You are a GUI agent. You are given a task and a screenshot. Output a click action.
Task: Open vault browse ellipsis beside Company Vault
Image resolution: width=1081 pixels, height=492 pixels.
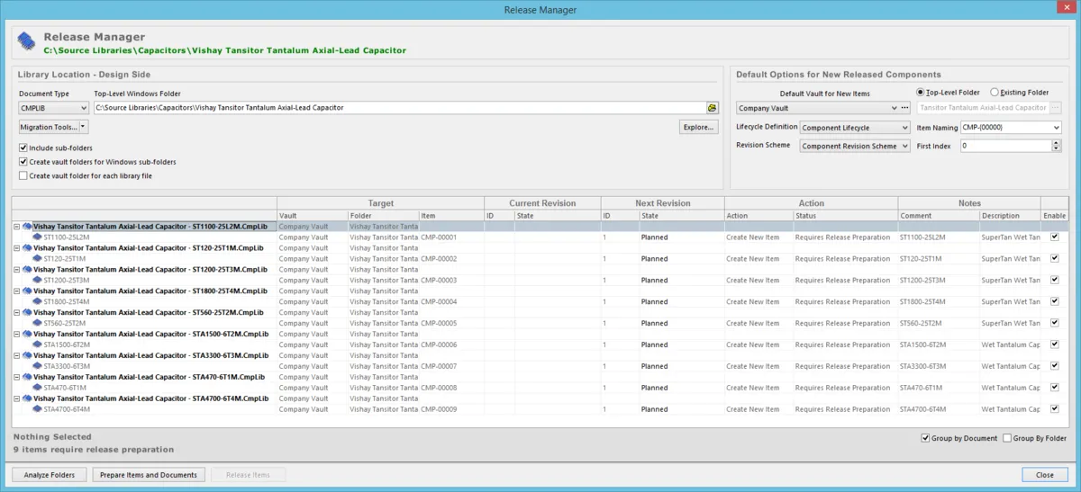905,108
